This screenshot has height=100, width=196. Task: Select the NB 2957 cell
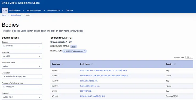point(55,86)
